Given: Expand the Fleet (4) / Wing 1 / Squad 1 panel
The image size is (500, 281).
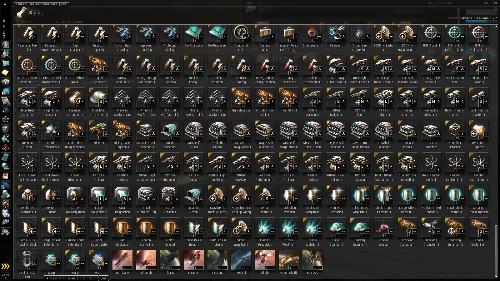Looking at the screenshot, I should pos(71,279).
